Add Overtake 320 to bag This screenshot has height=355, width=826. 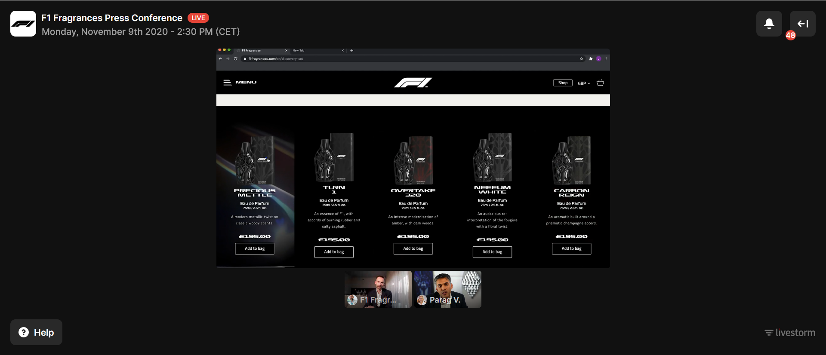point(413,249)
